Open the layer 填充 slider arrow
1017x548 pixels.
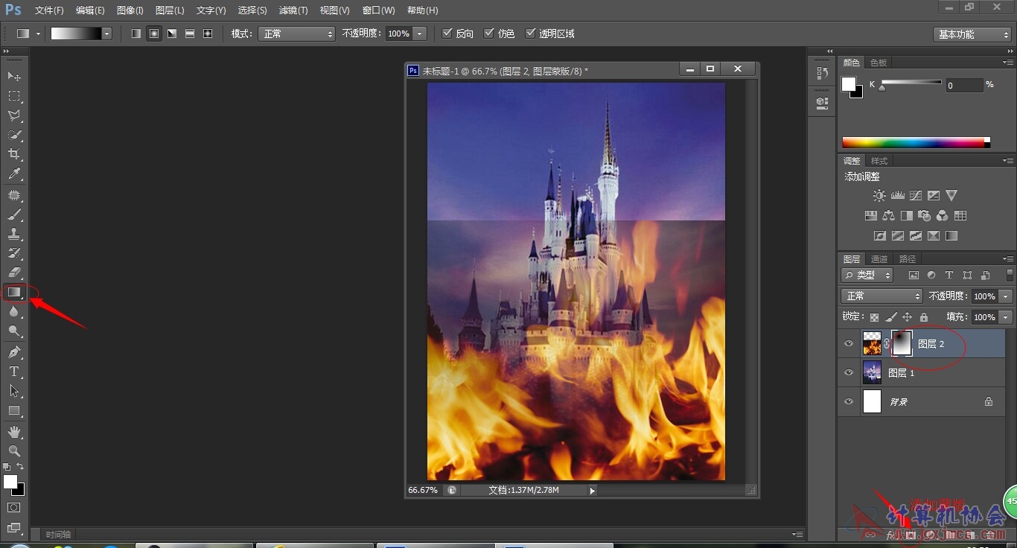[1006, 317]
